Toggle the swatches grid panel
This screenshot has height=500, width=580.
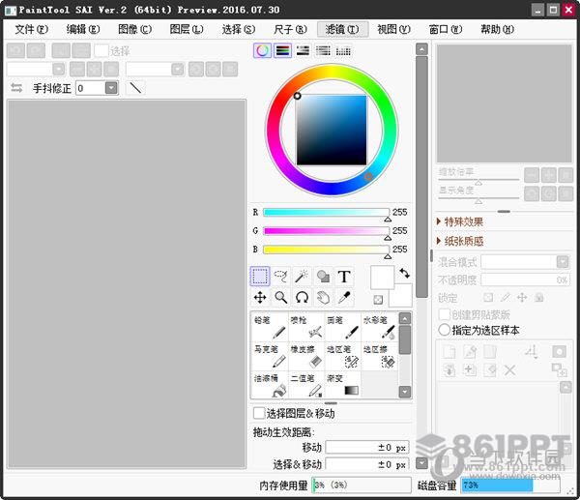(343, 50)
